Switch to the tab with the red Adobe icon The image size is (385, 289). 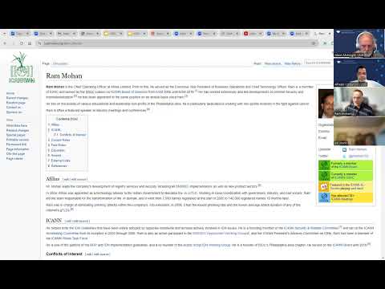[245, 34]
